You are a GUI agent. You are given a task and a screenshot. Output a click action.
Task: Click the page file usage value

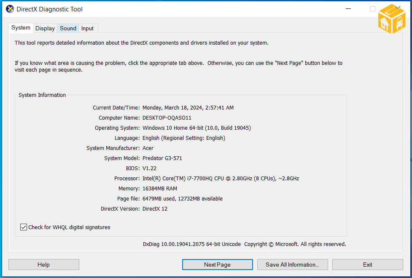[183, 199]
